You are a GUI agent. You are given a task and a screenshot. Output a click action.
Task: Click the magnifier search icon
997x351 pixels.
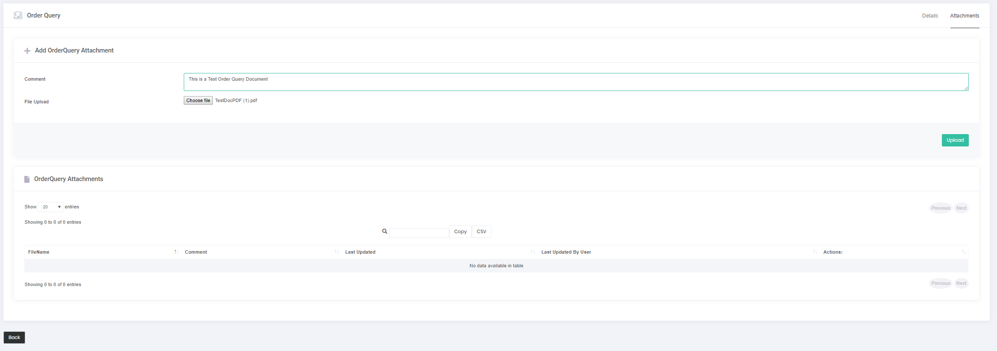[385, 231]
